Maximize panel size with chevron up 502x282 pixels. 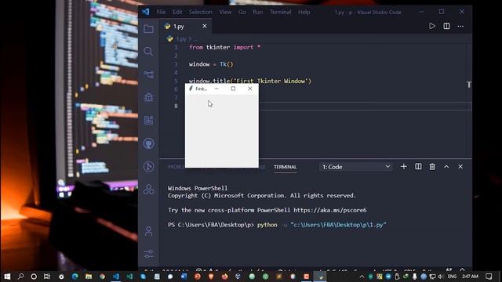point(446,167)
